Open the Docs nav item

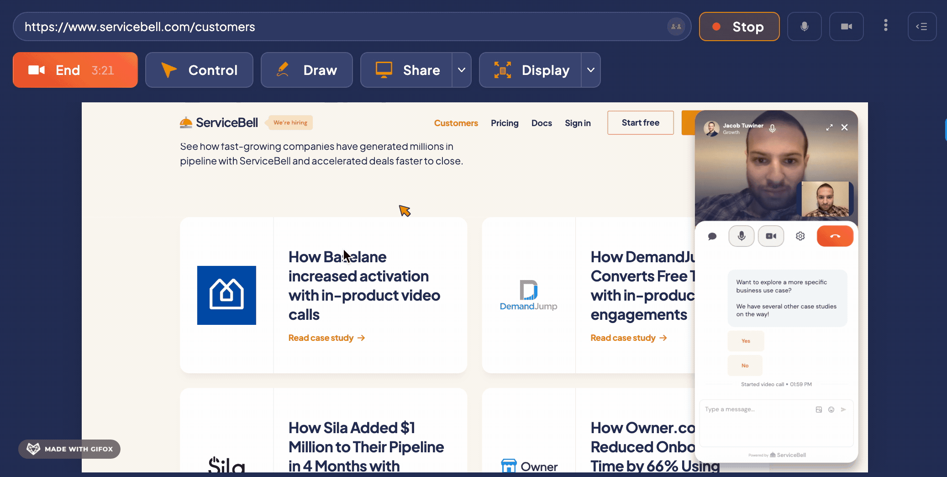tap(542, 123)
